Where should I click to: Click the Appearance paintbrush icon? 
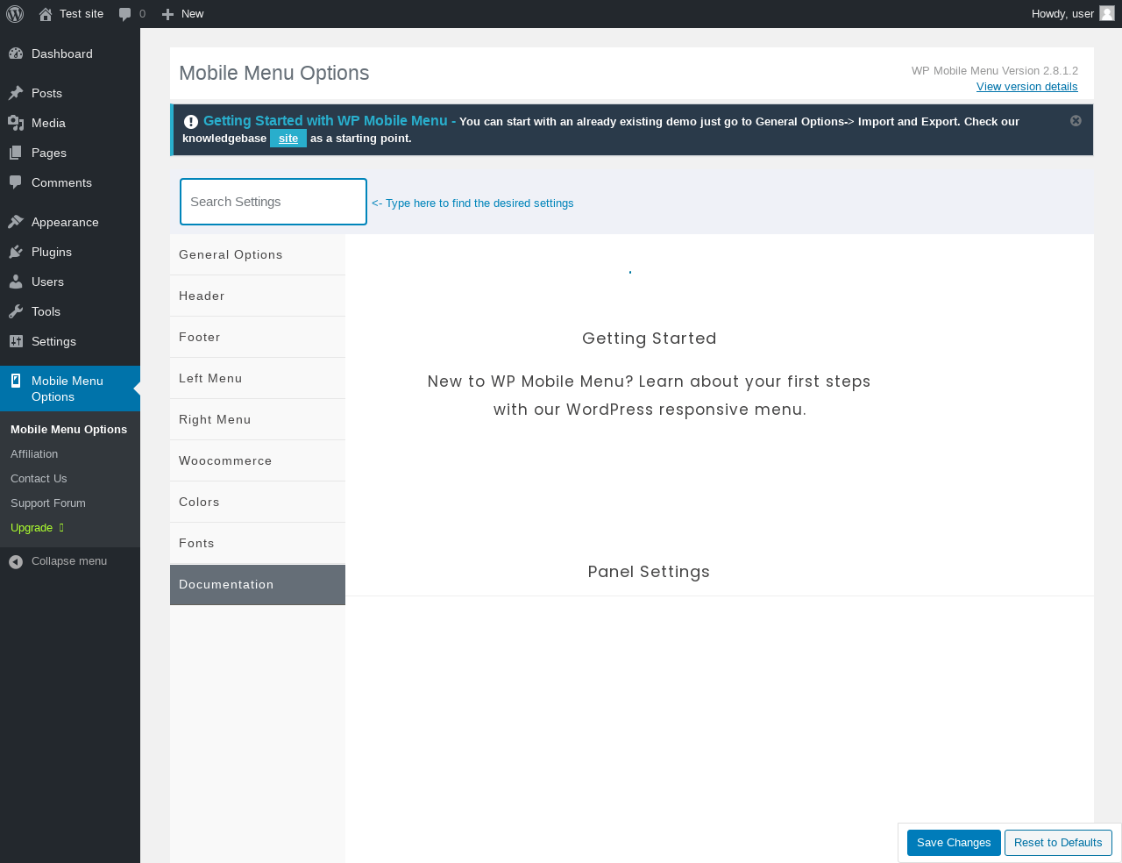(16, 222)
